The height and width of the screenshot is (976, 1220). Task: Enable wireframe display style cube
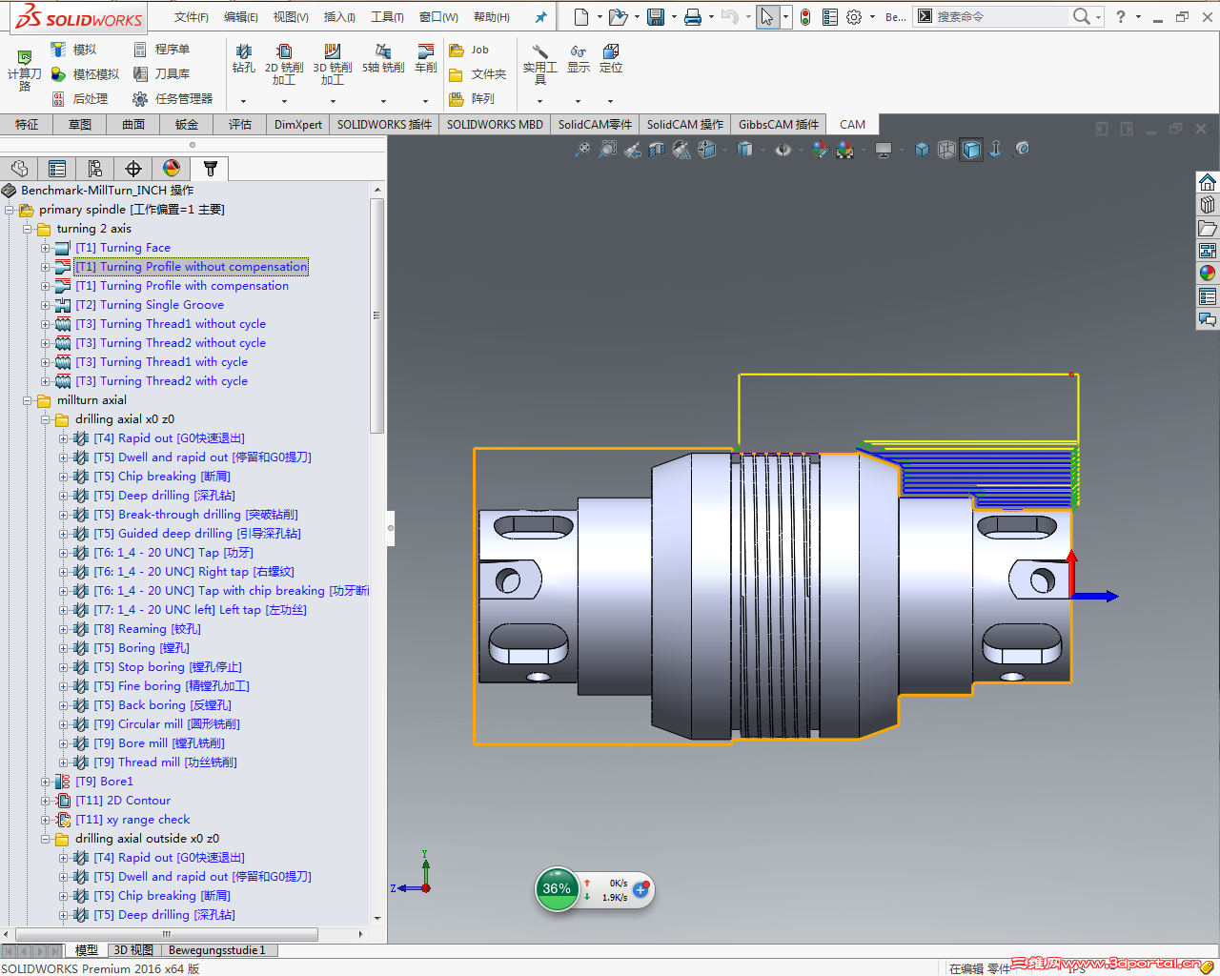[946, 150]
